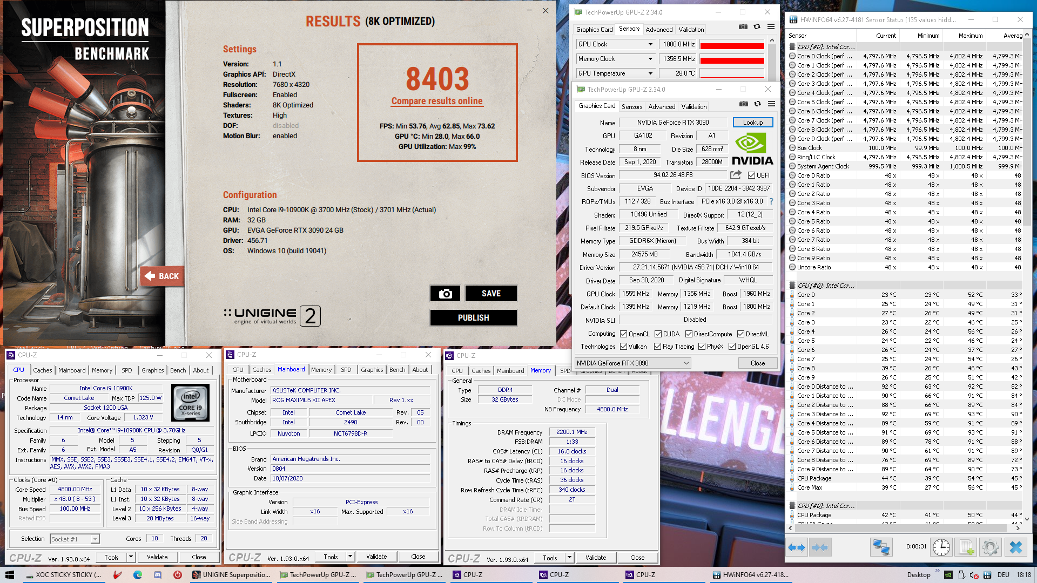Click the Bus Interface question mark in GPU-Z

pos(771,201)
